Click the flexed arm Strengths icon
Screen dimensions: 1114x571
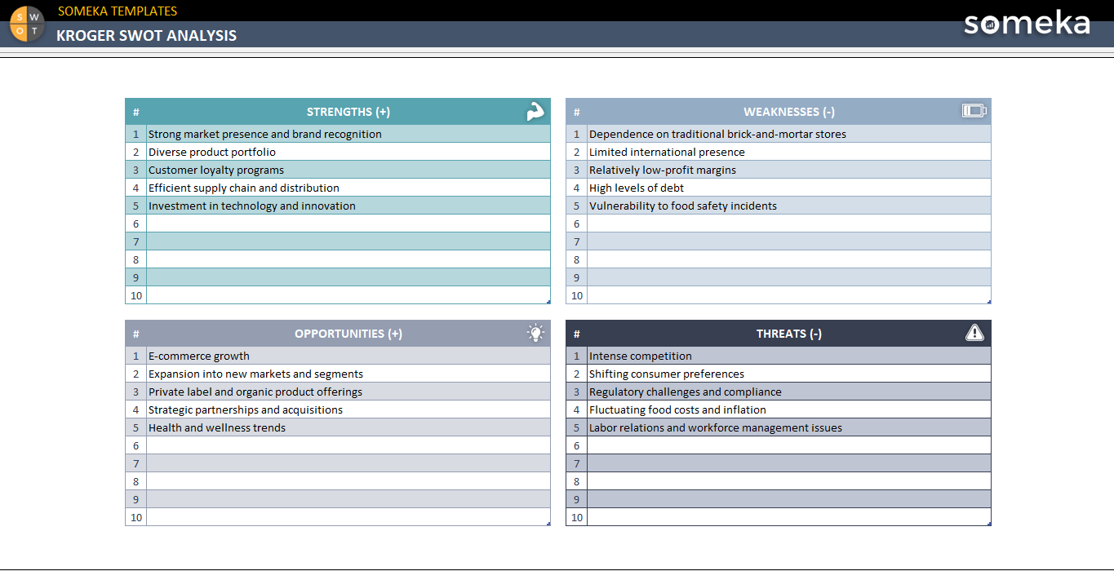coord(535,112)
